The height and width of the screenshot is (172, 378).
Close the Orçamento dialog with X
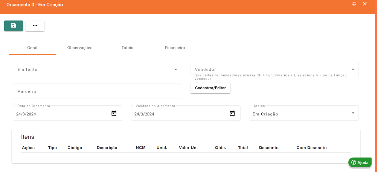(x=364, y=4)
